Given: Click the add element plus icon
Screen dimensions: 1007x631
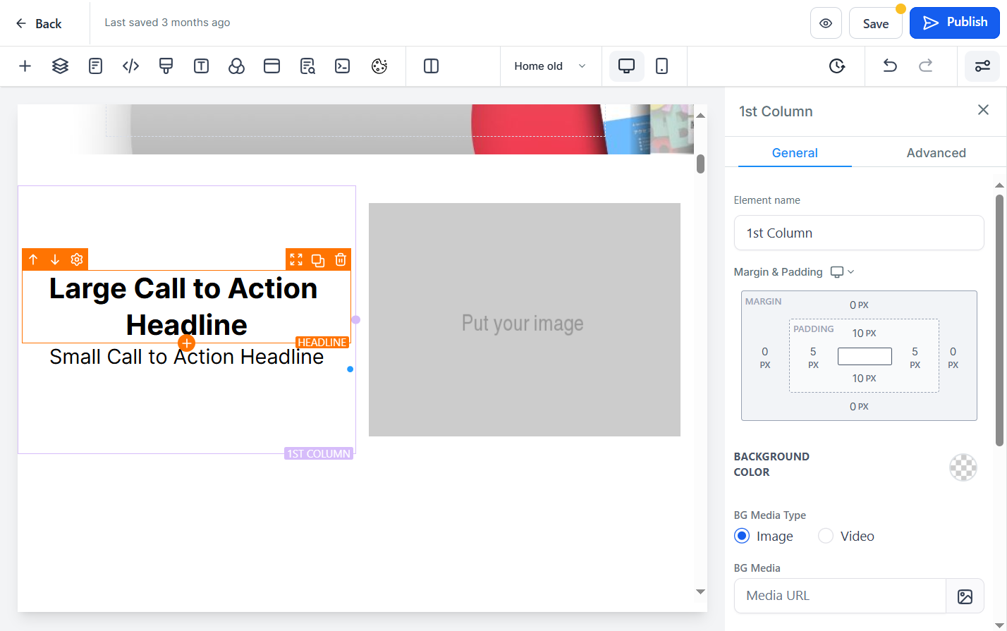Looking at the screenshot, I should point(25,66).
